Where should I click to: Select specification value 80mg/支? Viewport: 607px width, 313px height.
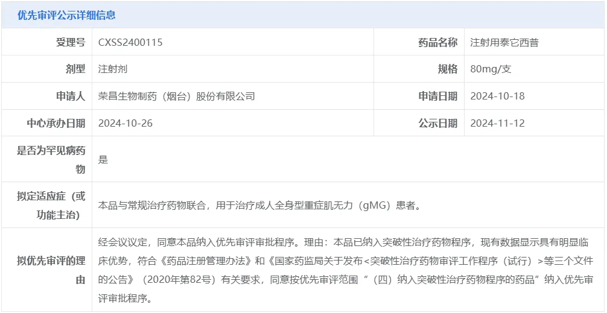point(491,69)
